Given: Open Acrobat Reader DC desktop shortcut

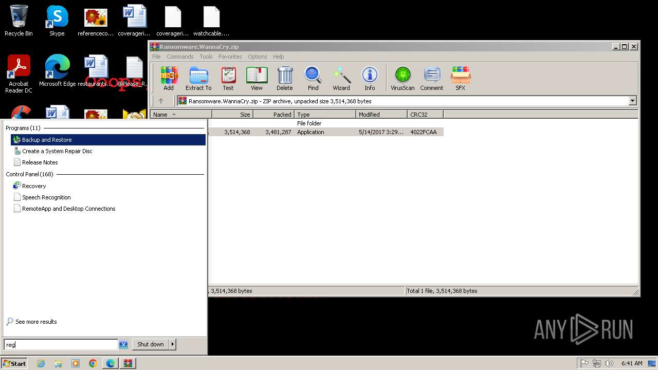Looking at the screenshot, I should click(x=19, y=74).
